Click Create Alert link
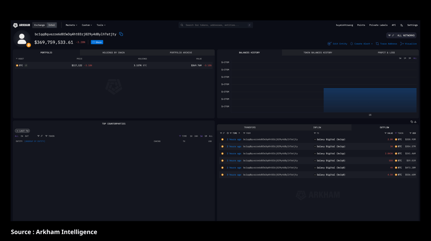The image size is (431, 241). click(x=361, y=44)
